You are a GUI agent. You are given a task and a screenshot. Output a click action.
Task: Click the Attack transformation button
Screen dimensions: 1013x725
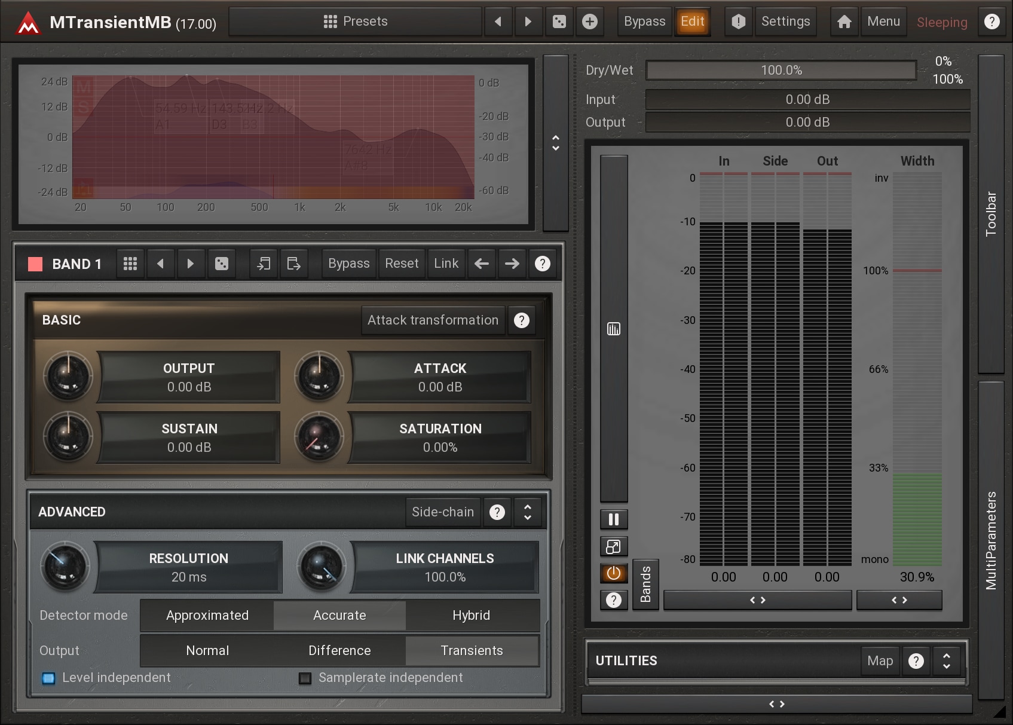pos(433,320)
